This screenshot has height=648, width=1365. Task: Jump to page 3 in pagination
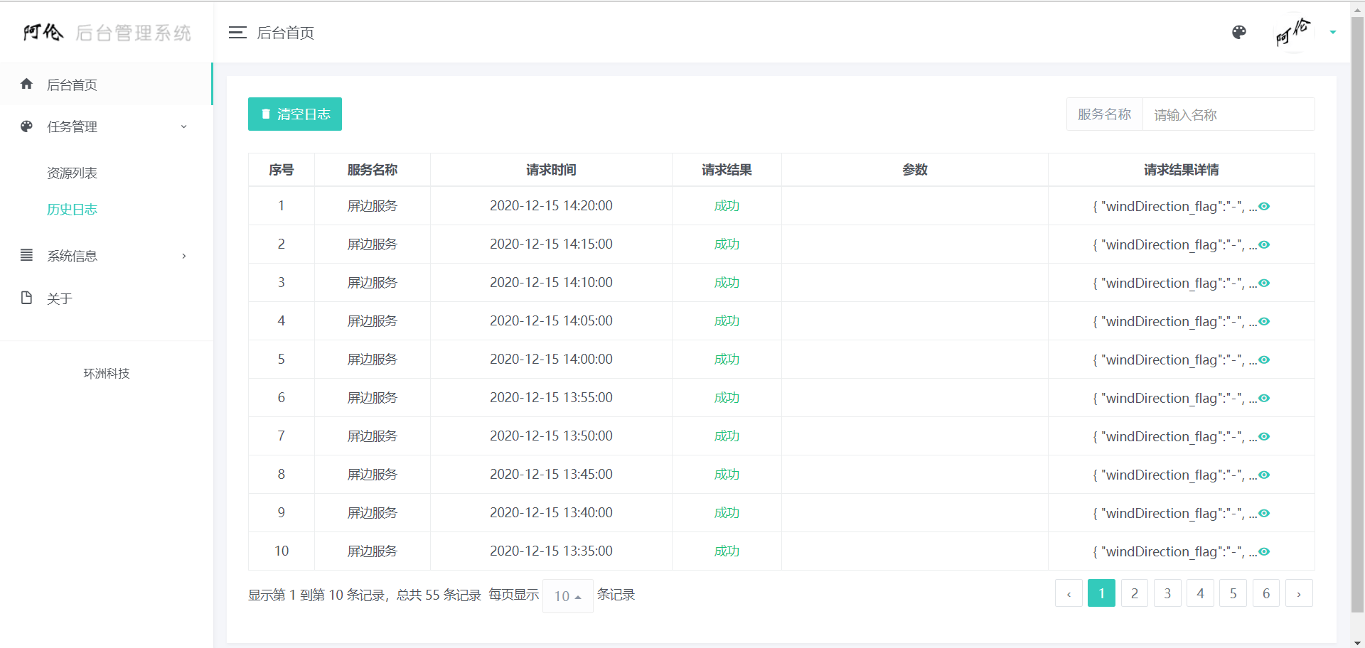tap(1167, 593)
